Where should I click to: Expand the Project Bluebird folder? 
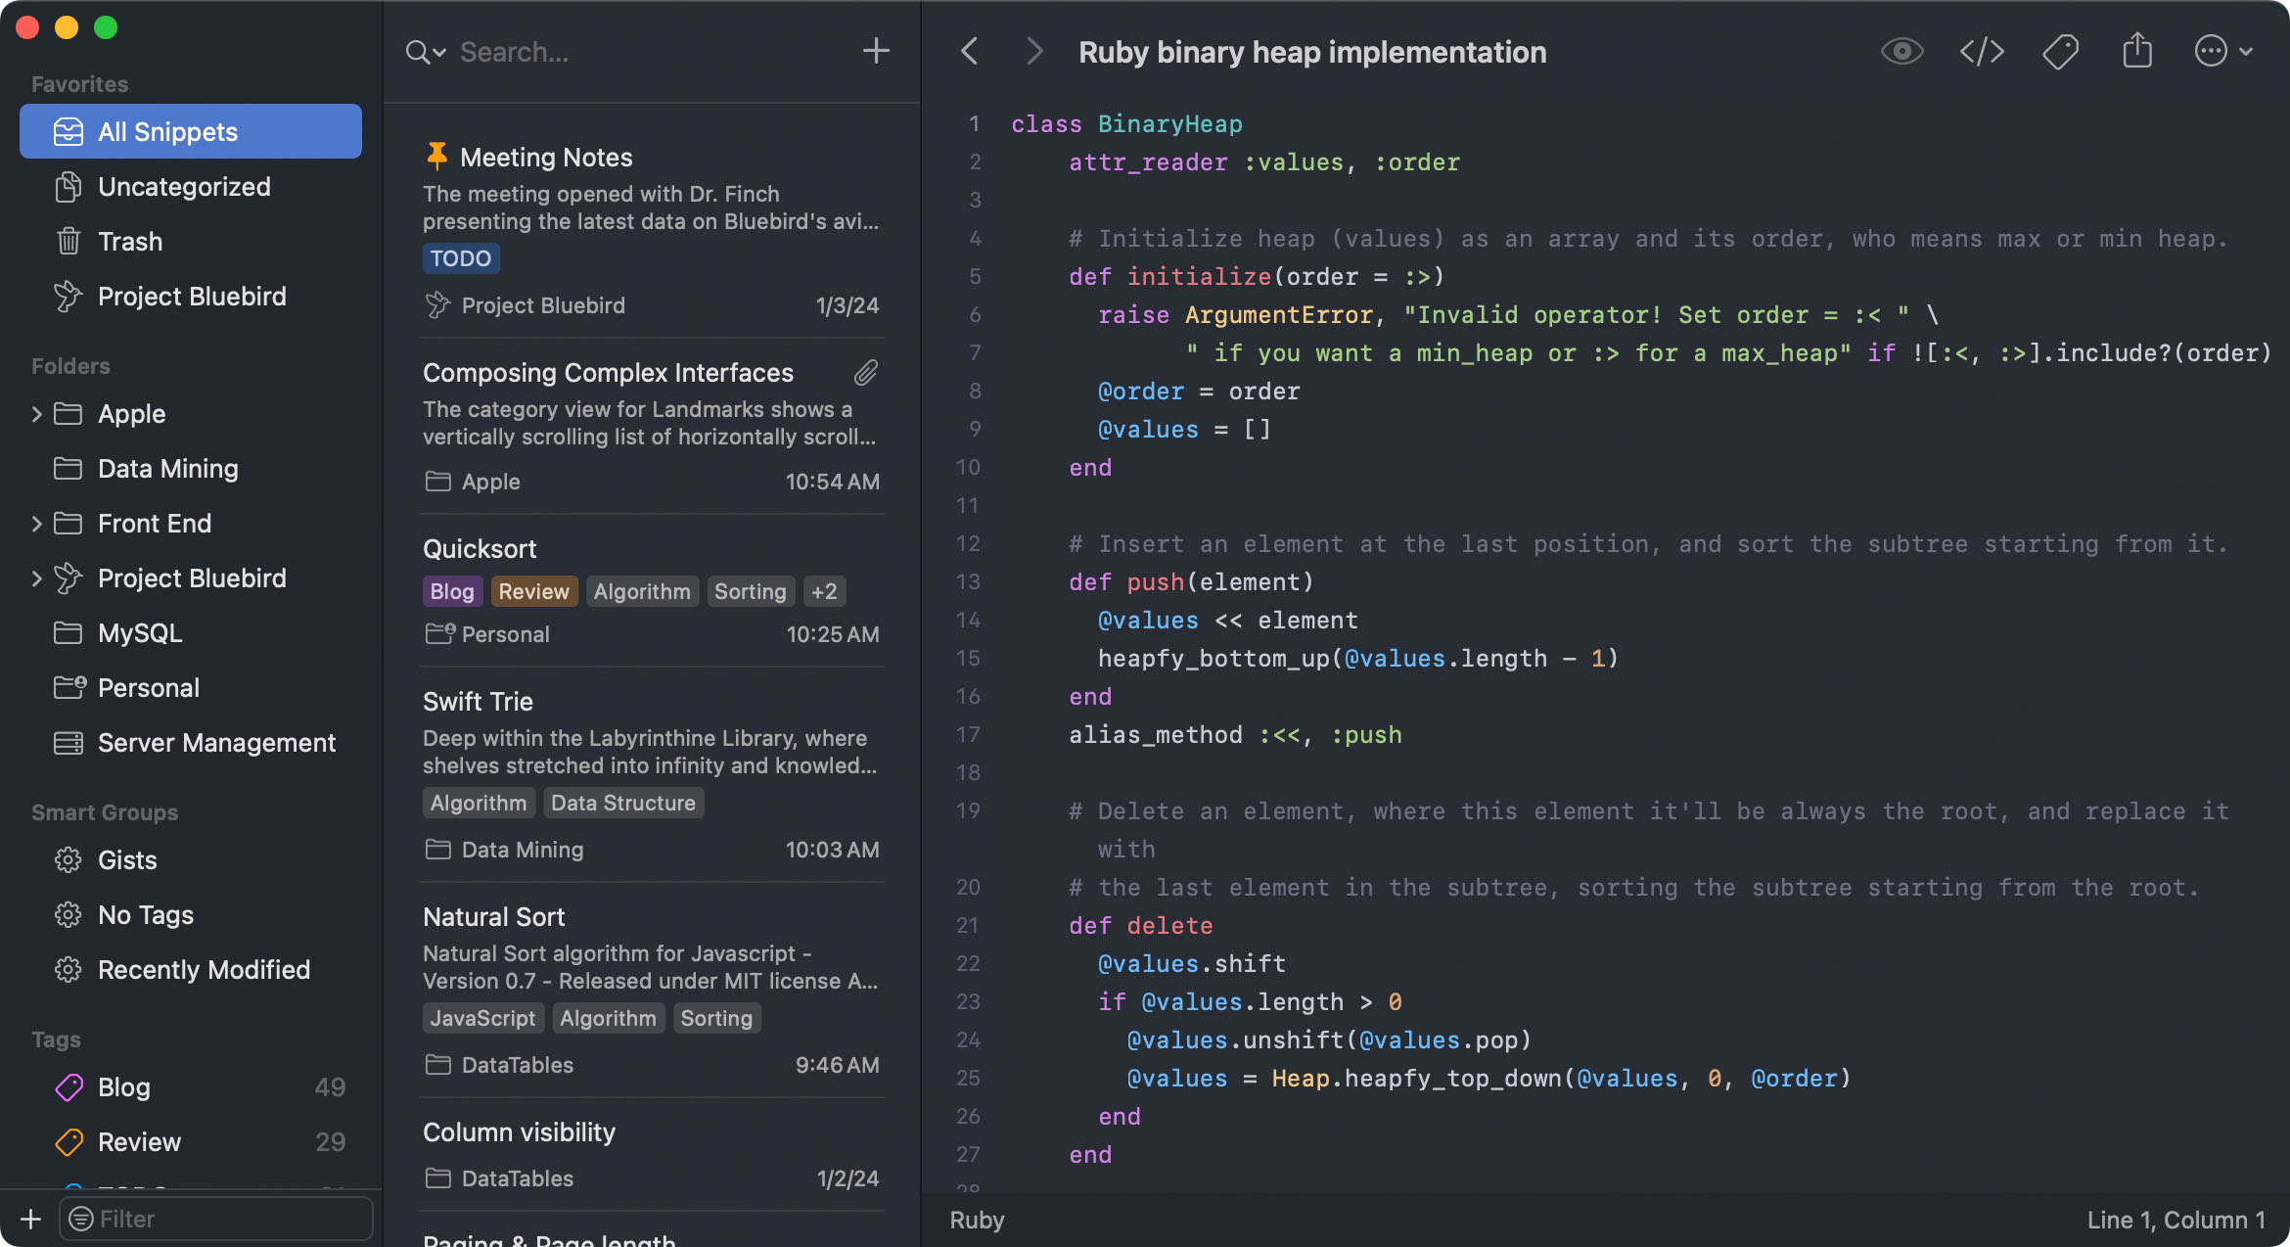click(x=34, y=576)
